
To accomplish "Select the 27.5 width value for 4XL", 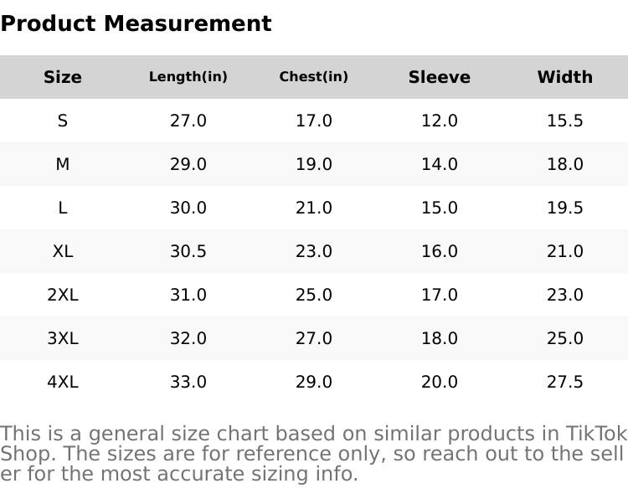I will click(x=565, y=382).
